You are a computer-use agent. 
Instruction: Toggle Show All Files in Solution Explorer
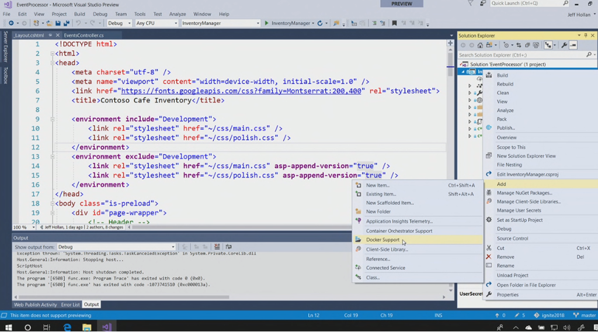coord(535,45)
